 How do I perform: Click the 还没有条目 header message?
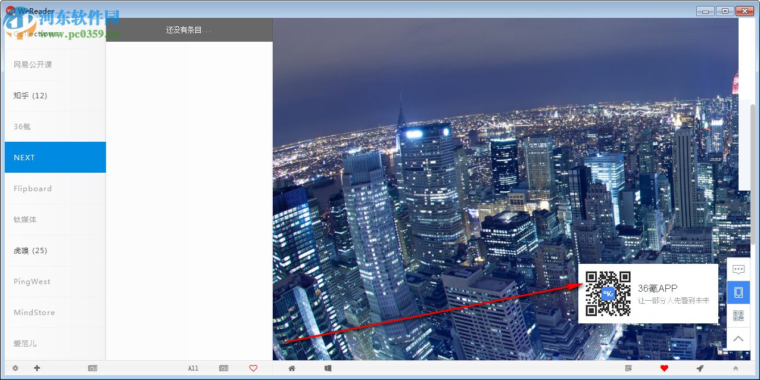188,30
